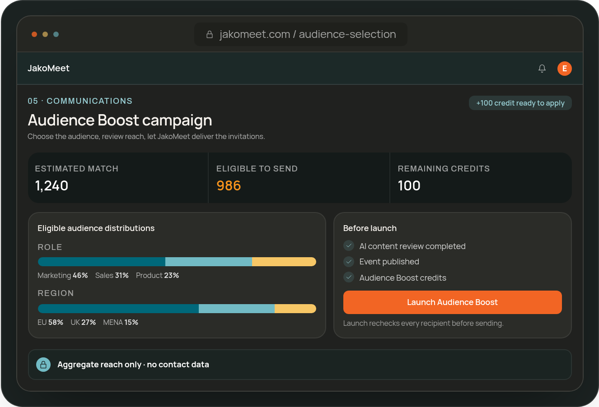Select the Estimated Match value 1,240
This screenshot has height=407, width=599.
click(51, 185)
